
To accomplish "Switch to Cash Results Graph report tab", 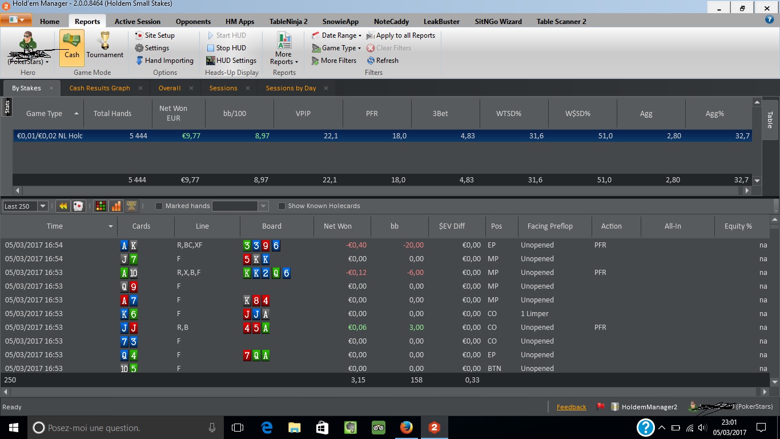I will 100,88.
